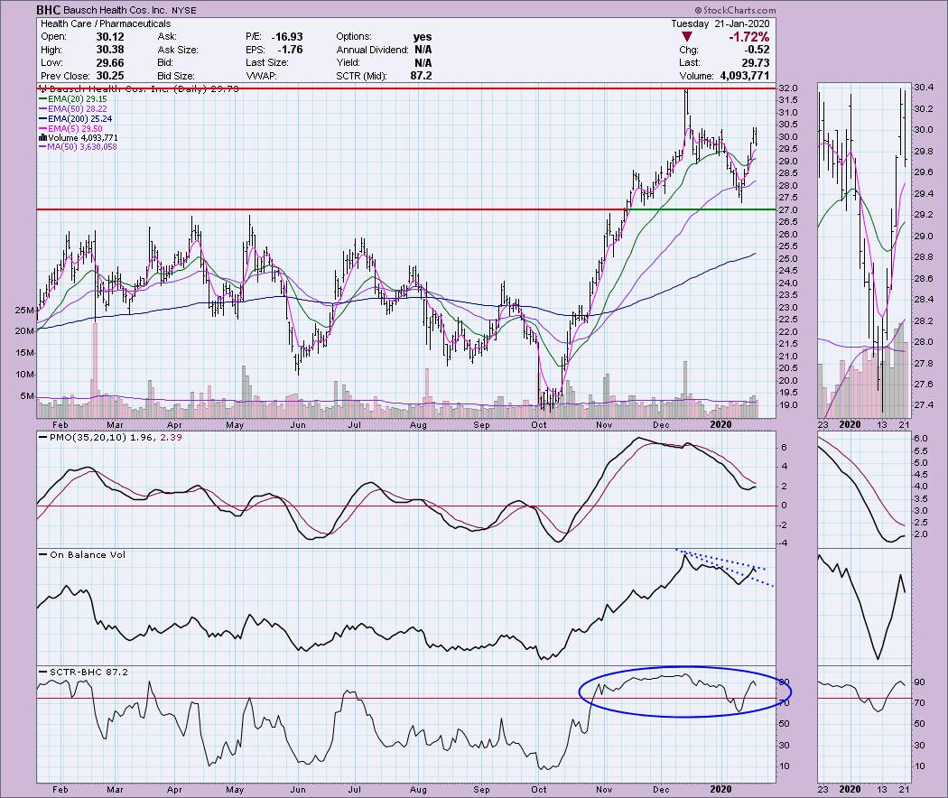The image size is (948, 798).
Task: Click the EMA(5) 29.50 legend entry
Action: [70, 129]
